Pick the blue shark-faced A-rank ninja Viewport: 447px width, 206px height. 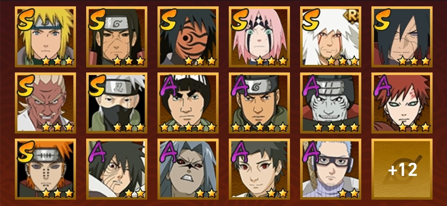click(330, 103)
